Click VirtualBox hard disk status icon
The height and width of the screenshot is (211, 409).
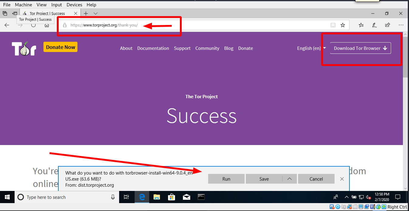click(x=332, y=207)
